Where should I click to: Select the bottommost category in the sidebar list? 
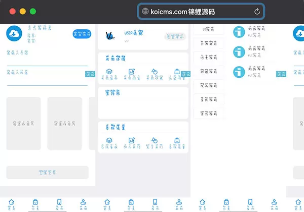click(x=208, y=113)
